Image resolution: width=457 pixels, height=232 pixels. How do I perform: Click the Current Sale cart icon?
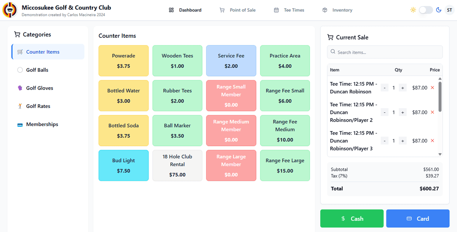pos(330,37)
